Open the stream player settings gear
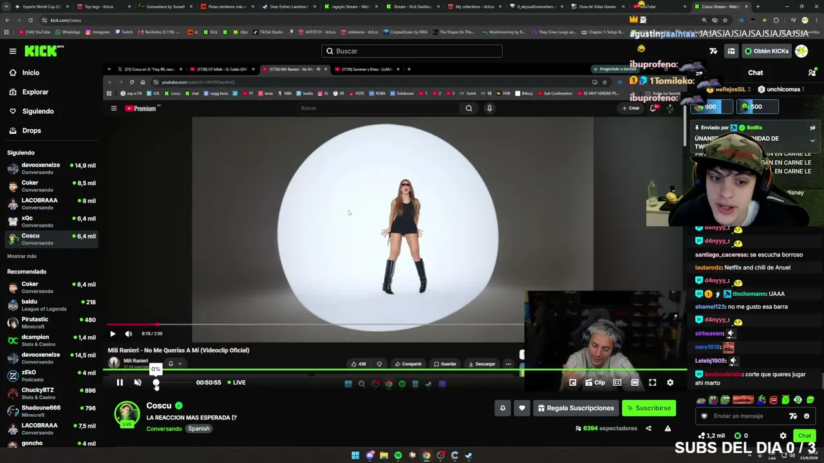 pos(670,383)
